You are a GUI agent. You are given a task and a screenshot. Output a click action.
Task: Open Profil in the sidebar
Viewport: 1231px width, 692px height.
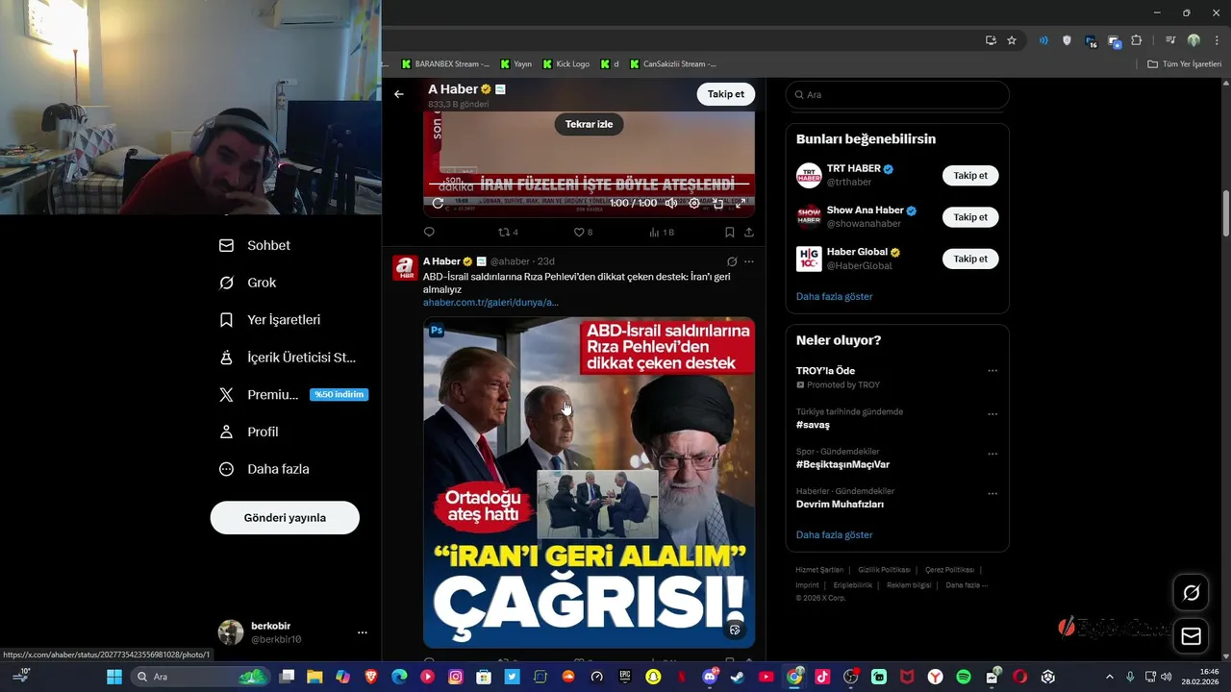pos(249,432)
